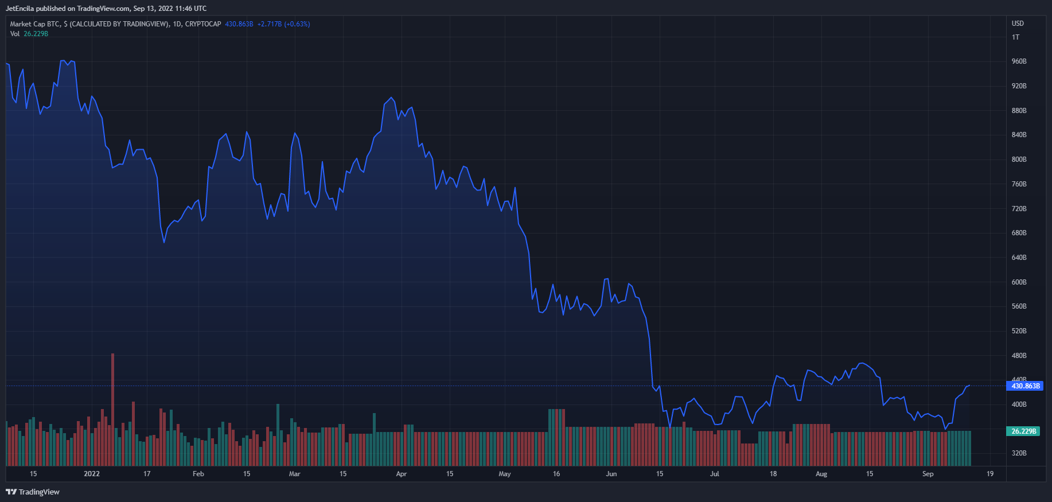The height and width of the screenshot is (502, 1052).
Task: Click the 560B price axis label
Action: (1019, 306)
